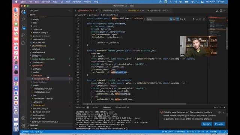Toggle Use Regular Expression in find widget

177,19
